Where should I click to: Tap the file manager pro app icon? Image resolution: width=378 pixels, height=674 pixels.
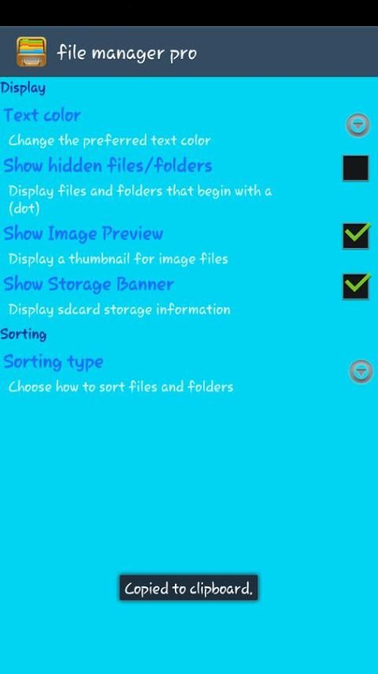pos(31,52)
